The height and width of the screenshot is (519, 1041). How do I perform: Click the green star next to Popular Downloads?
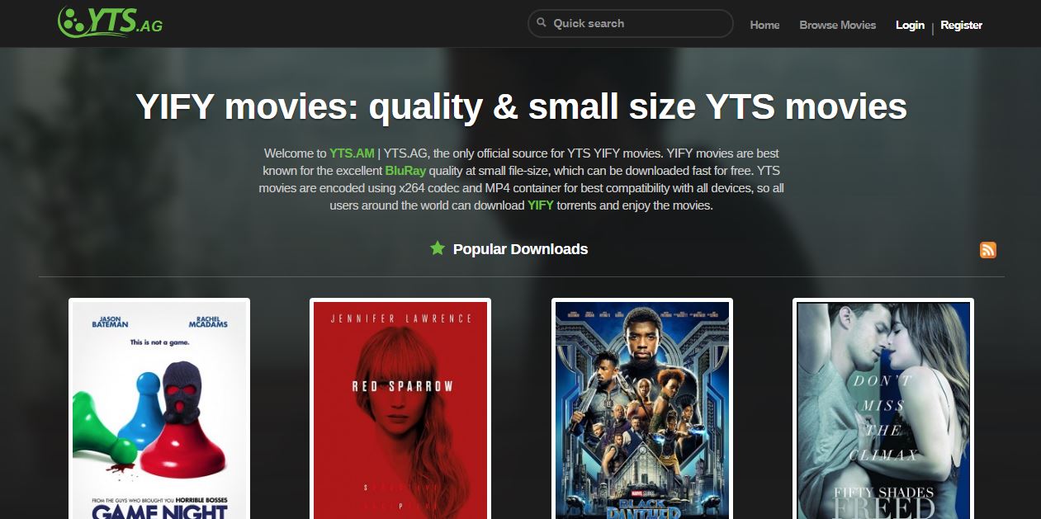pos(438,248)
